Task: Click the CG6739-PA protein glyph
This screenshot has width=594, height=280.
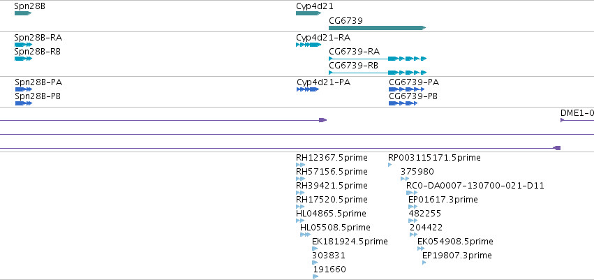Action: click(x=406, y=89)
